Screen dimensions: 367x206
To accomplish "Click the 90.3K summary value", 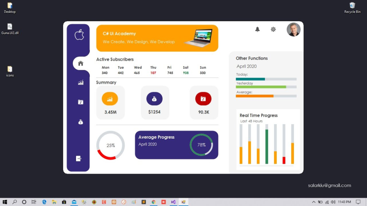I will point(204,112).
